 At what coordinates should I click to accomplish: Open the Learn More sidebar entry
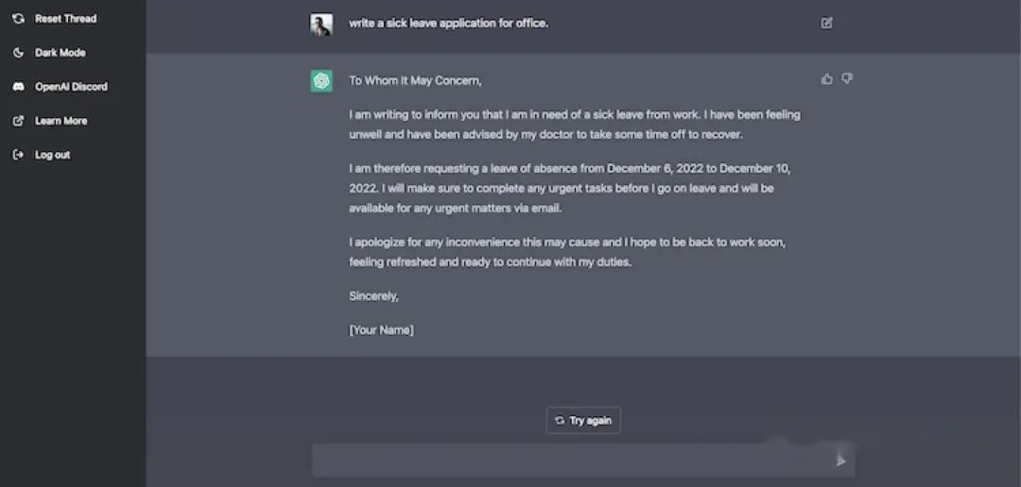point(61,121)
